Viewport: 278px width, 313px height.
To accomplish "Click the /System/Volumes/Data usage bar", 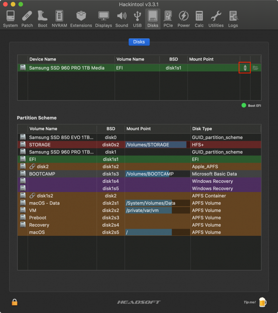I will (158, 203).
